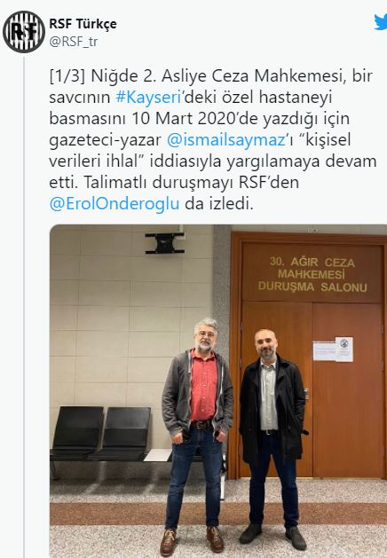Open the @ismailsaymaz mention
The width and height of the screenshot is (387, 558).
click(226, 140)
